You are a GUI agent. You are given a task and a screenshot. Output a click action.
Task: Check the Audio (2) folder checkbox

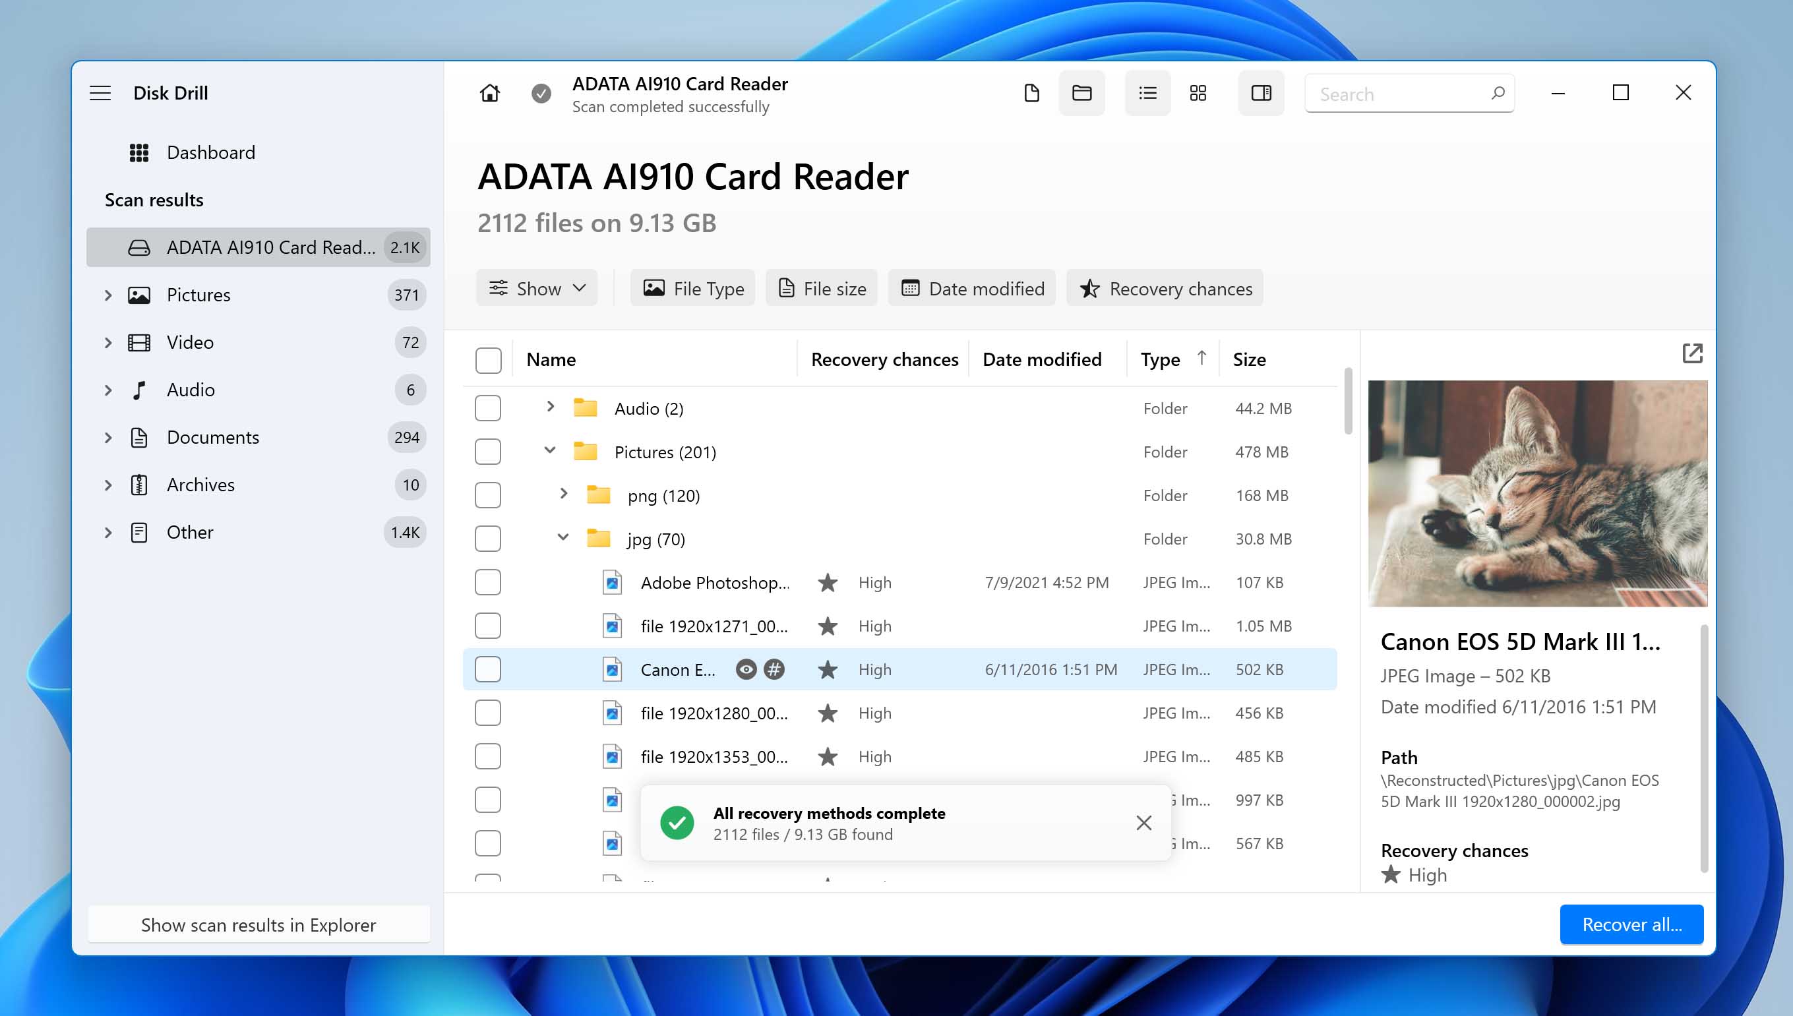488,408
